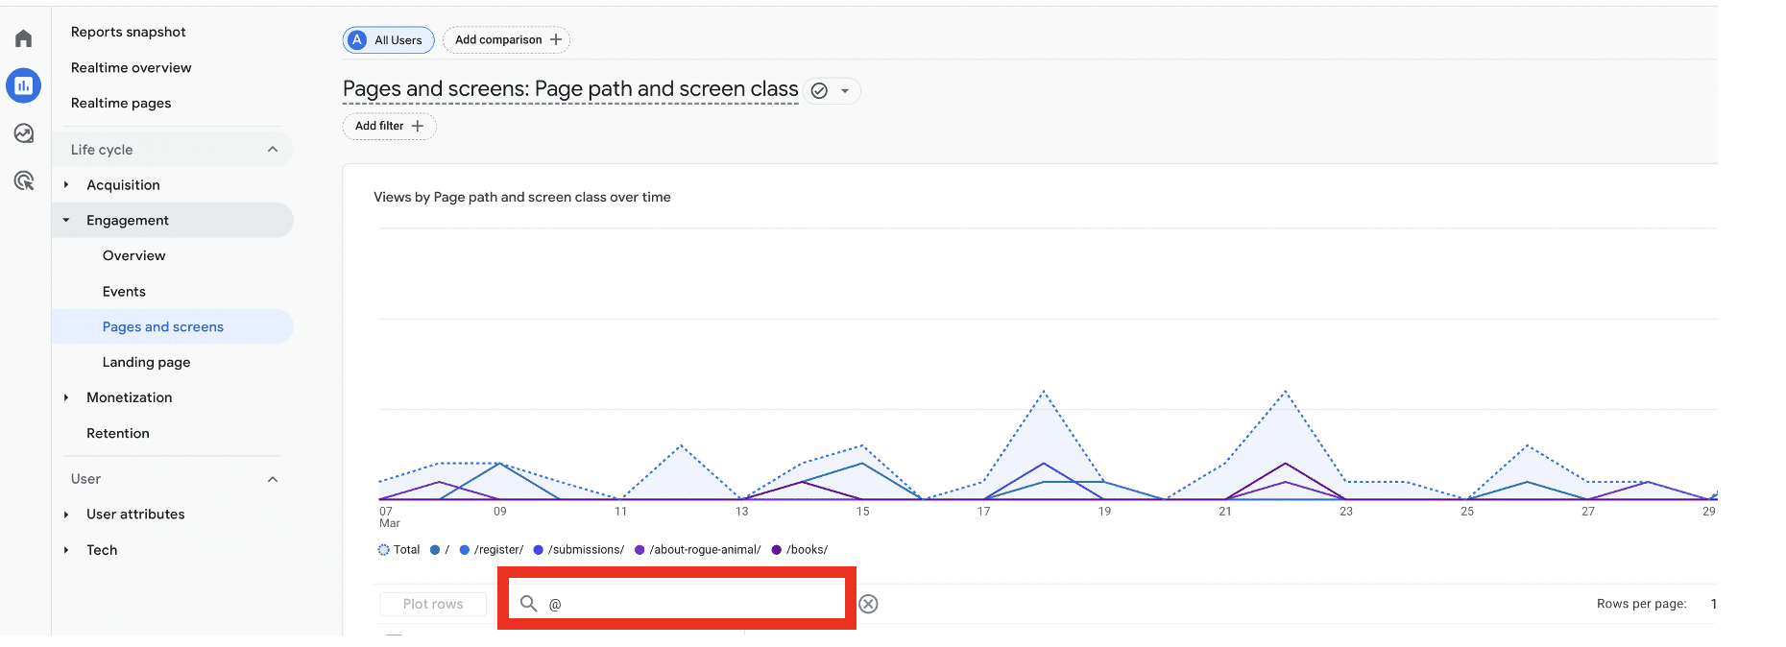Collapse the Life cycle section
The image size is (1786, 647).
click(273, 149)
